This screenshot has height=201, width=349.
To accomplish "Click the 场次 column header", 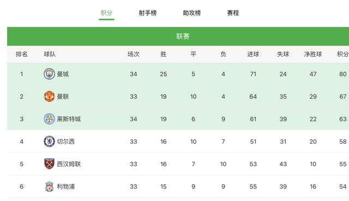I will click(133, 54).
